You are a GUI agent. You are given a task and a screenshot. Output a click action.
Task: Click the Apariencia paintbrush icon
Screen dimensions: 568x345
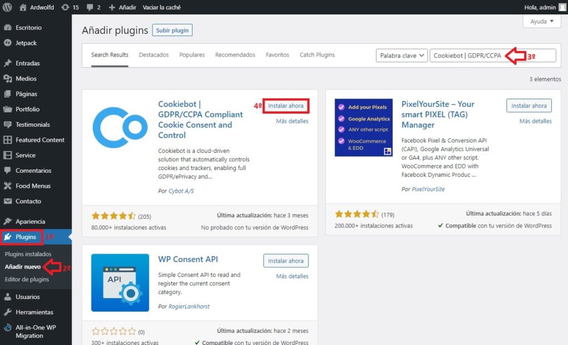8,222
